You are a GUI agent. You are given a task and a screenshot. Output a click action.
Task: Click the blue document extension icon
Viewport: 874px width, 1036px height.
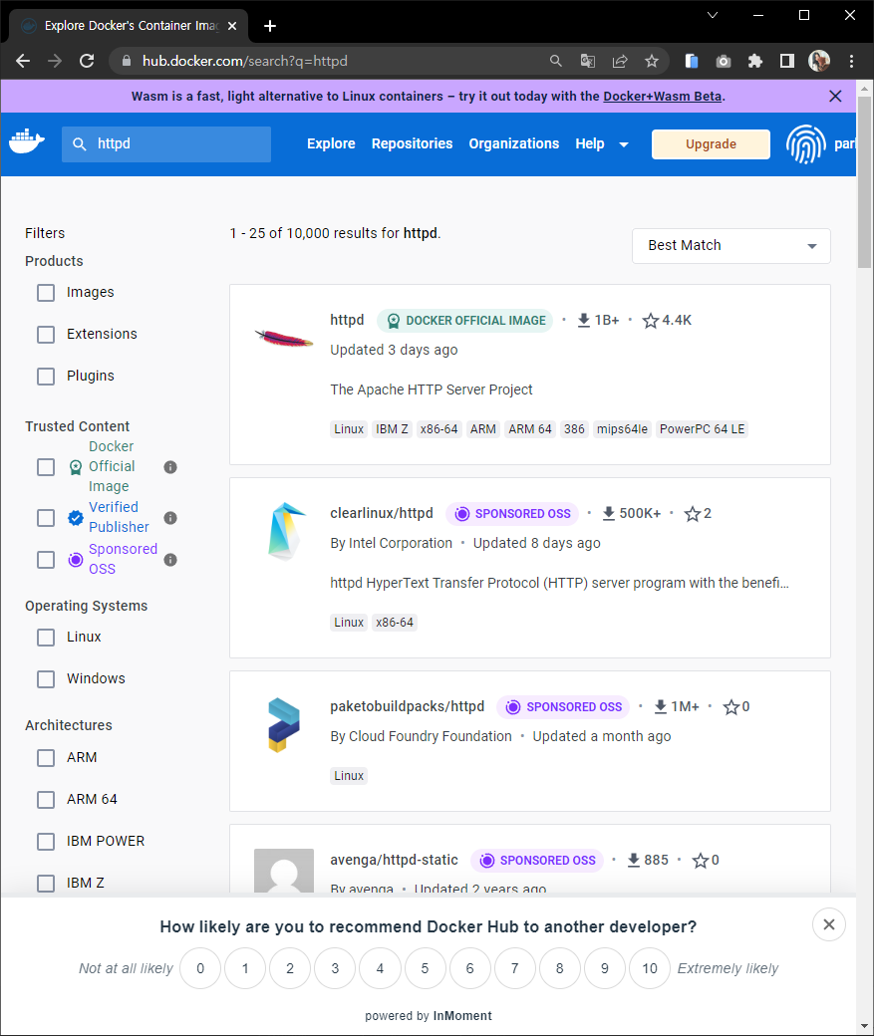pyautogui.click(x=692, y=61)
